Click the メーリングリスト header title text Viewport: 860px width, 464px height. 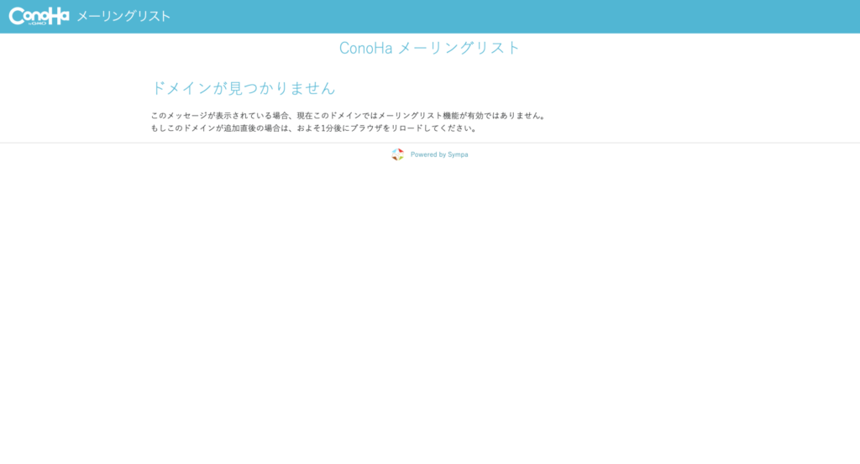tap(124, 17)
